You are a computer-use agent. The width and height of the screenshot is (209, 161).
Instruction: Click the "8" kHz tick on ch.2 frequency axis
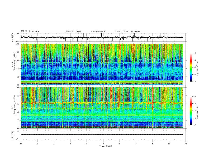point(18,96)
